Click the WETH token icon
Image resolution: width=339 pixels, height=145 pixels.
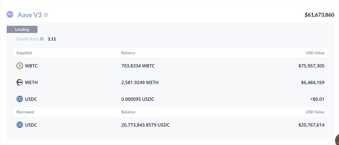tap(19, 83)
